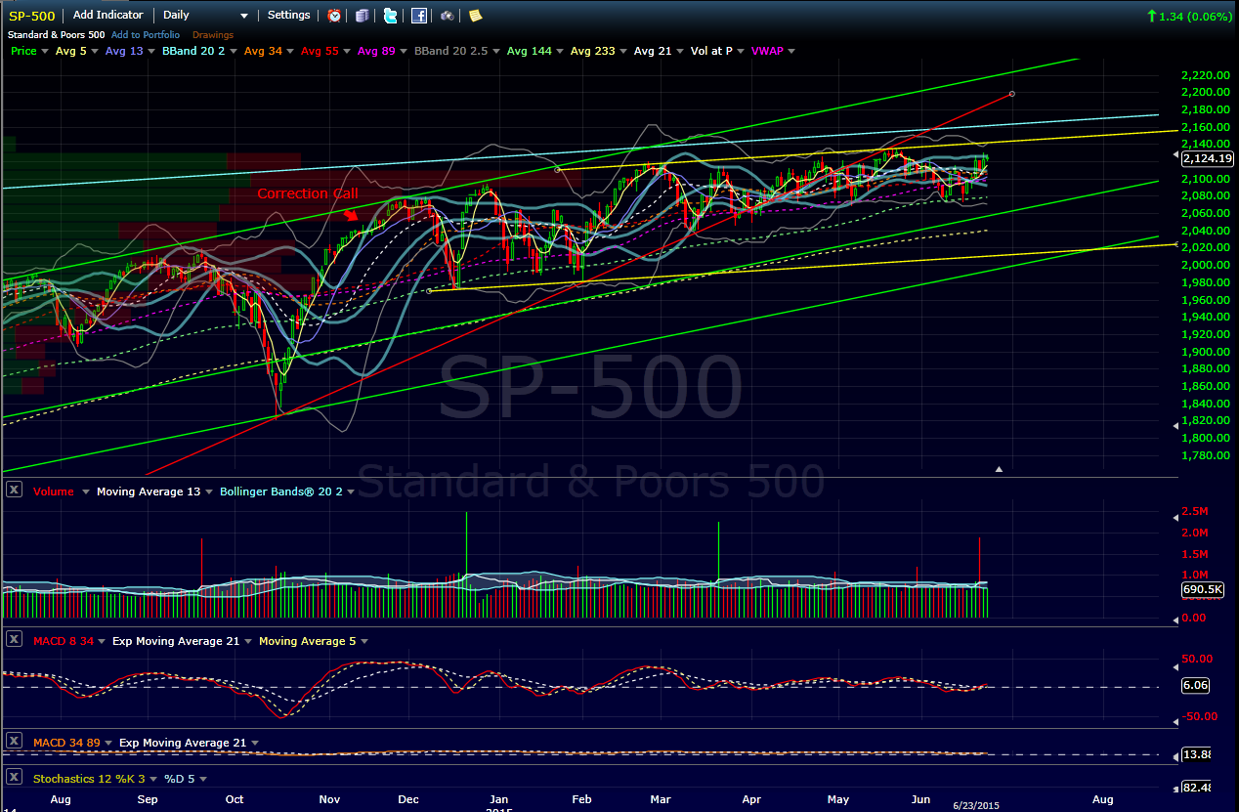Expand the Avg 5 dropdown
The width and height of the screenshot is (1239, 812).
(x=95, y=51)
